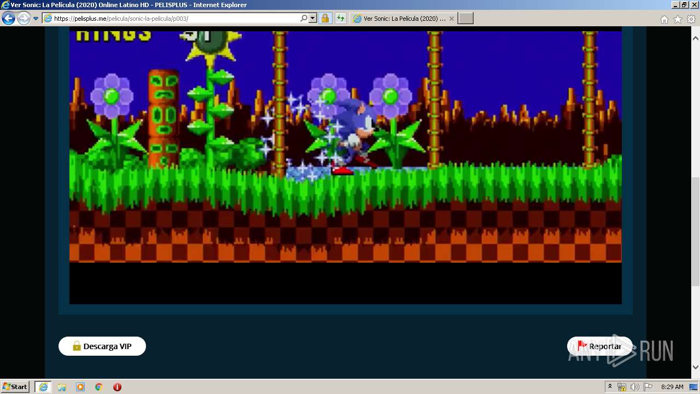
Task: Expand the address bar autocomplete dropdown
Action: pyautogui.click(x=313, y=19)
